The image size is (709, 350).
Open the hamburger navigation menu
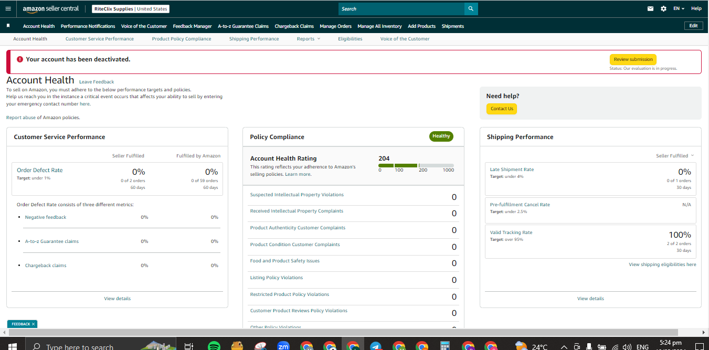click(x=8, y=8)
